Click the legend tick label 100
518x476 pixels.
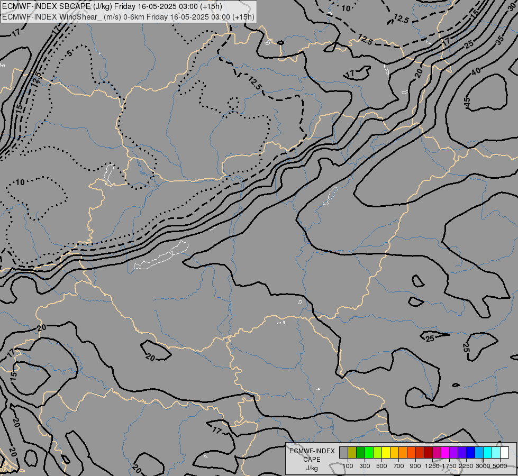point(348,466)
